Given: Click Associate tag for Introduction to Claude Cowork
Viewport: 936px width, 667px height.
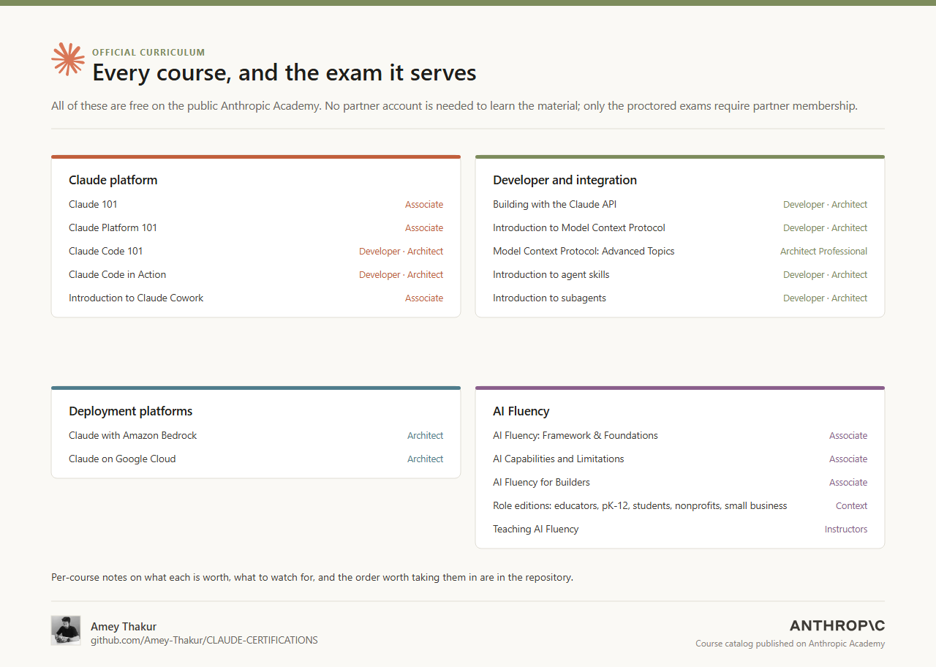Looking at the screenshot, I should [x=424, y=298].
